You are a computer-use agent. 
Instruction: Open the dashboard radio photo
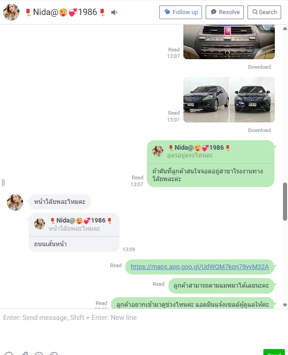tap(229, 42)
